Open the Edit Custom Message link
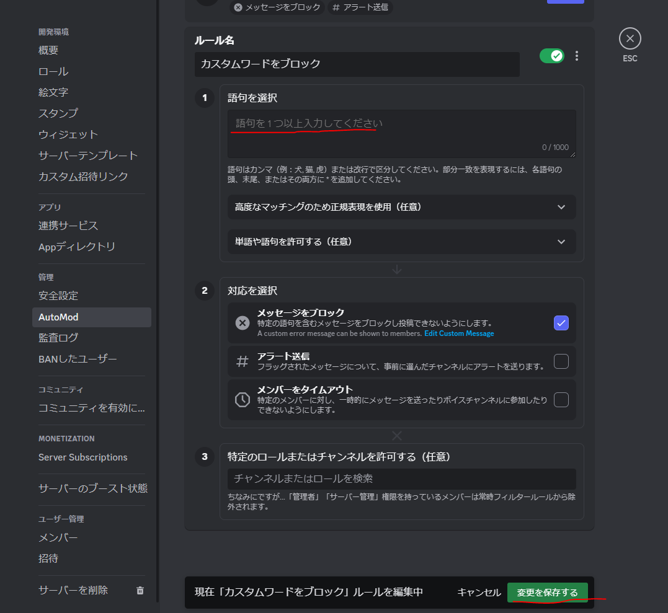The image size is (668, 613). [x=459, y=333]
